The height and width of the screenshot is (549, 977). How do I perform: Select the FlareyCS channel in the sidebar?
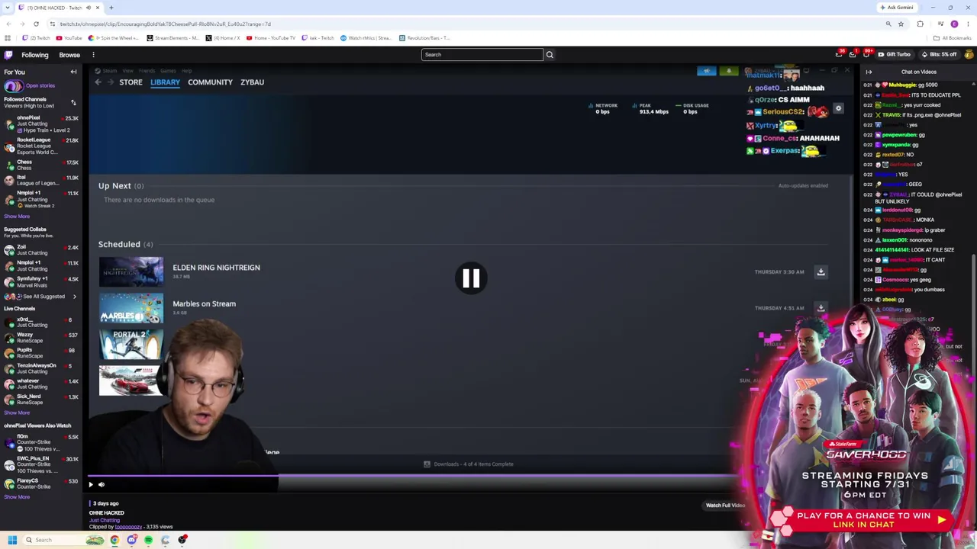tap(41, 483)
